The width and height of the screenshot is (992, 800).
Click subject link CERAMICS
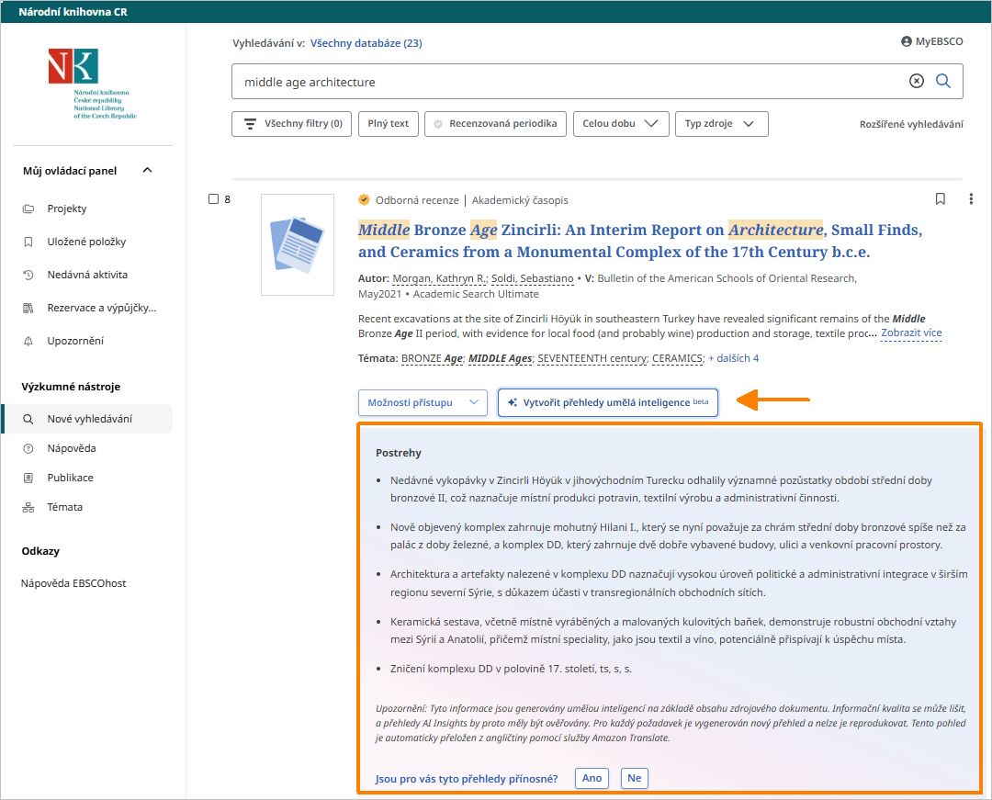(x=678, y=358)
